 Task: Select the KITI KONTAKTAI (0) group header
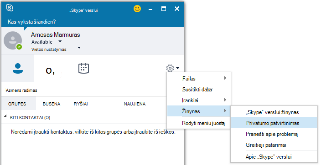[x=30, y=118]
